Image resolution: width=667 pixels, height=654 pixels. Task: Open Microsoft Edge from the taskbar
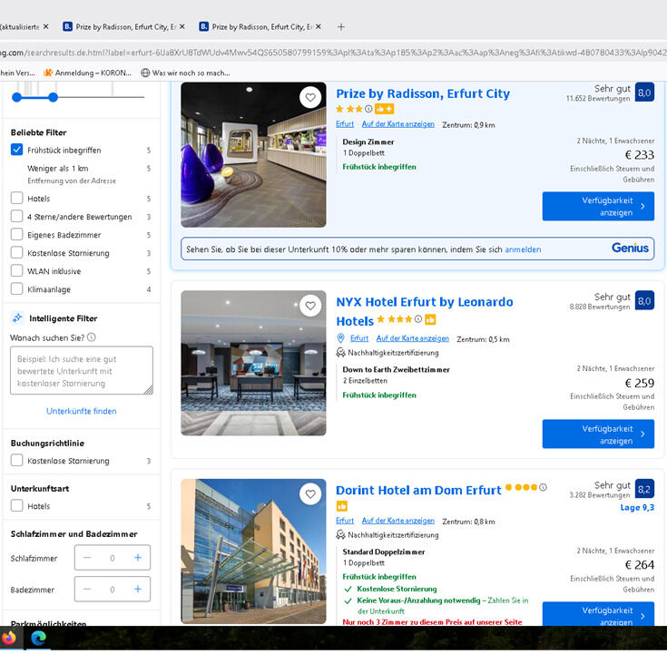[x=38, y=638]
